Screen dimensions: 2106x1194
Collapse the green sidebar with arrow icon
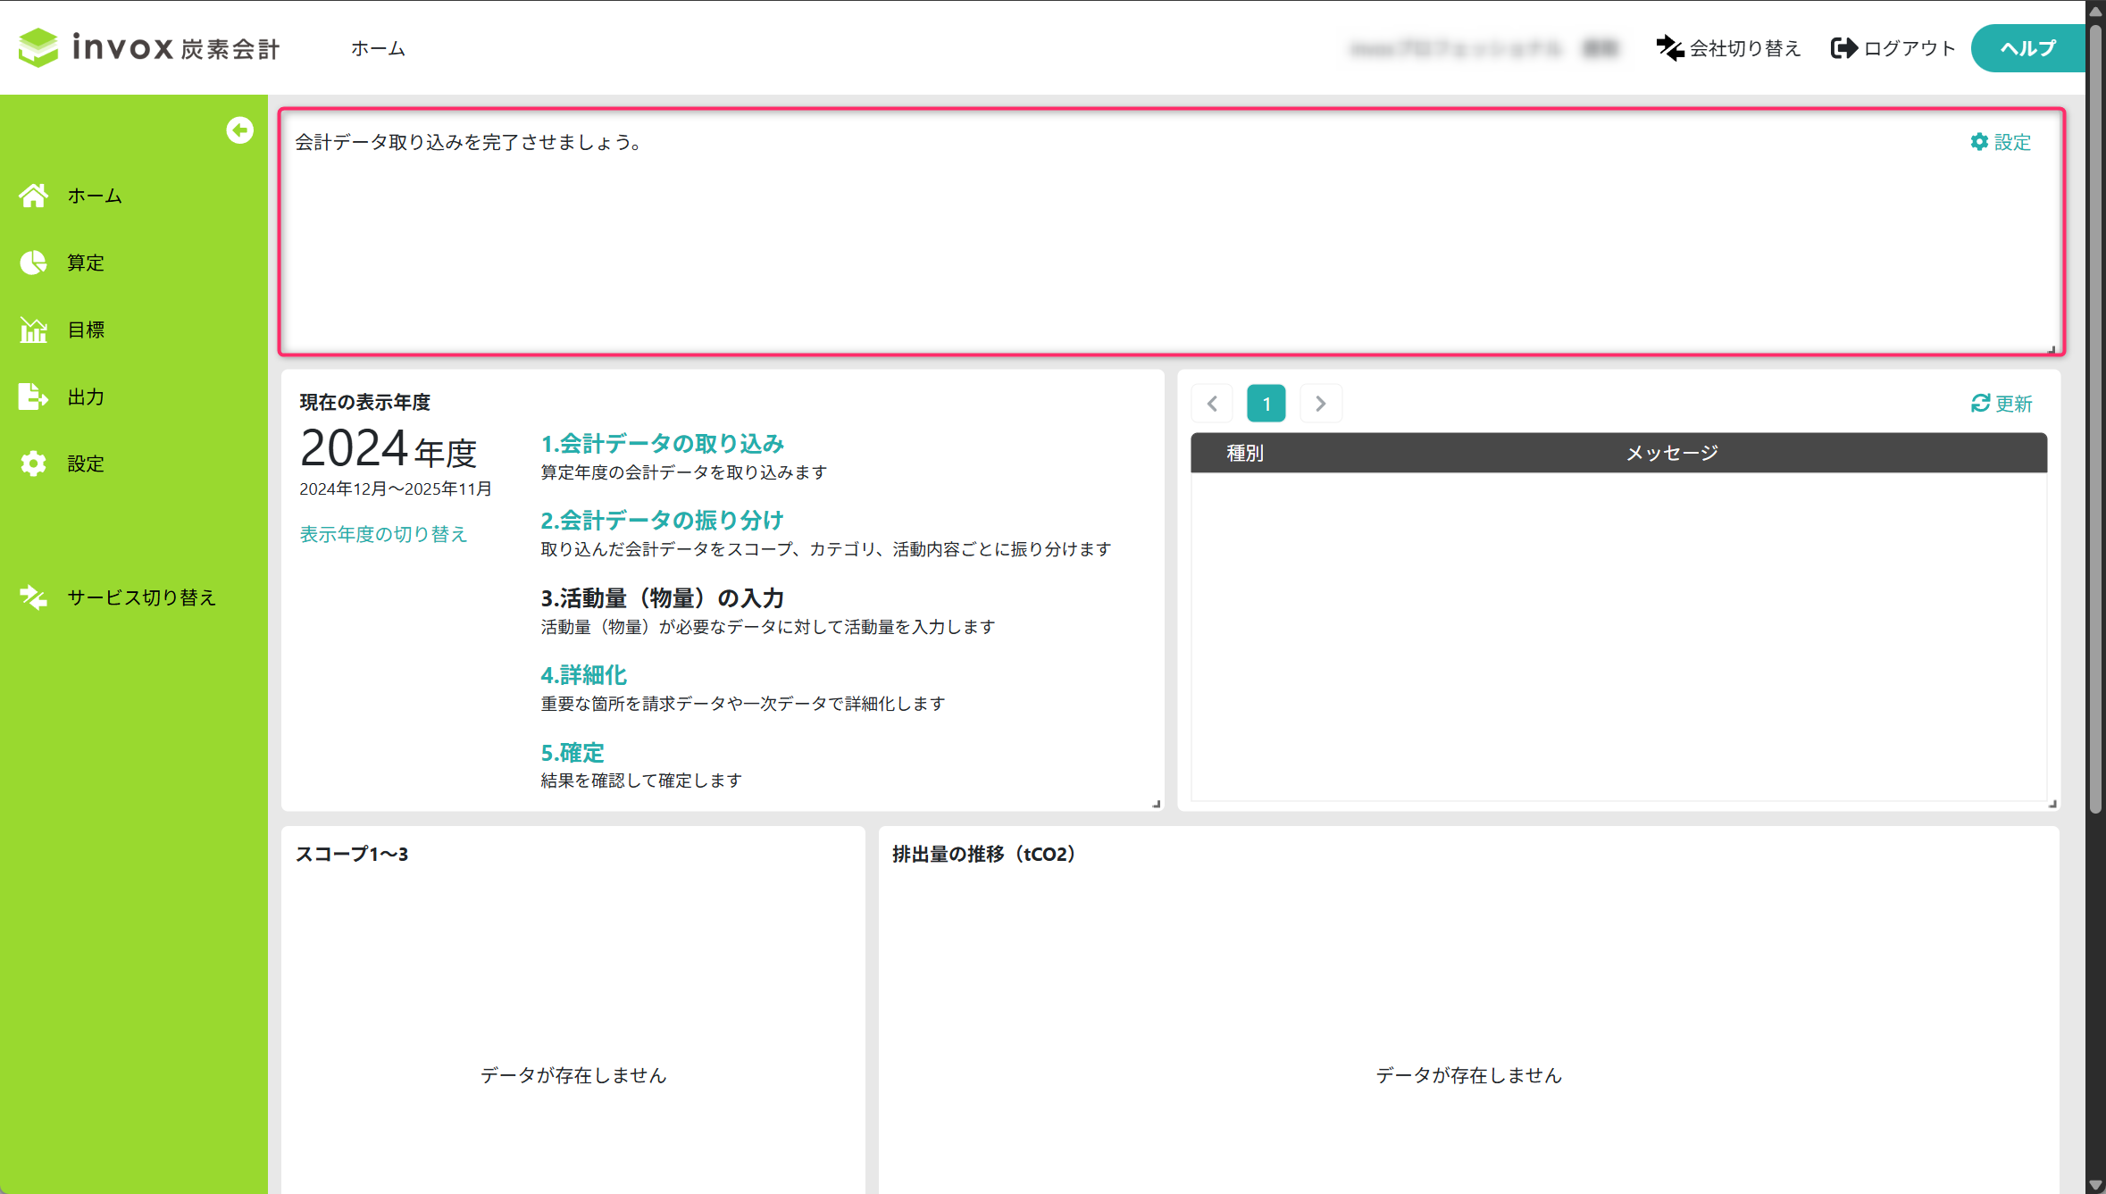239,130
